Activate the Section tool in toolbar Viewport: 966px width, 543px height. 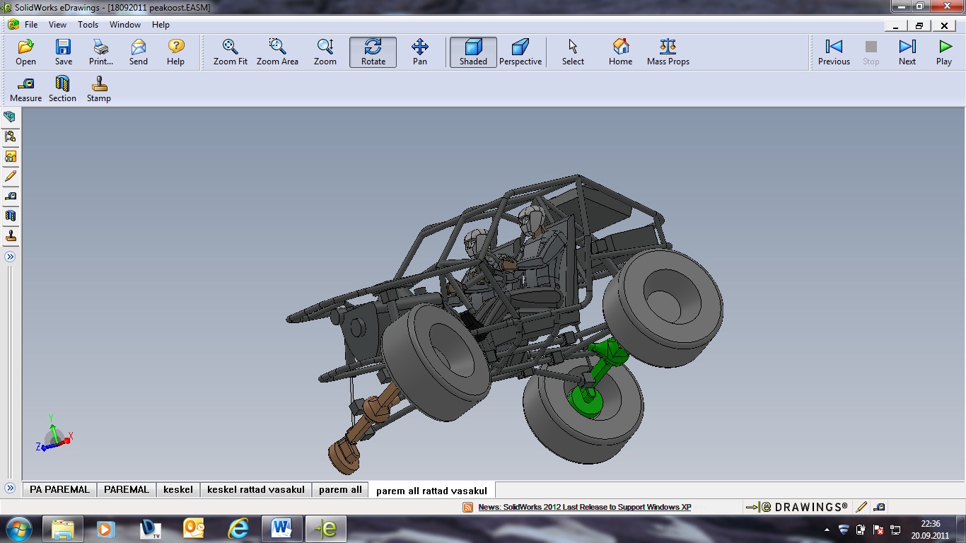62,89
